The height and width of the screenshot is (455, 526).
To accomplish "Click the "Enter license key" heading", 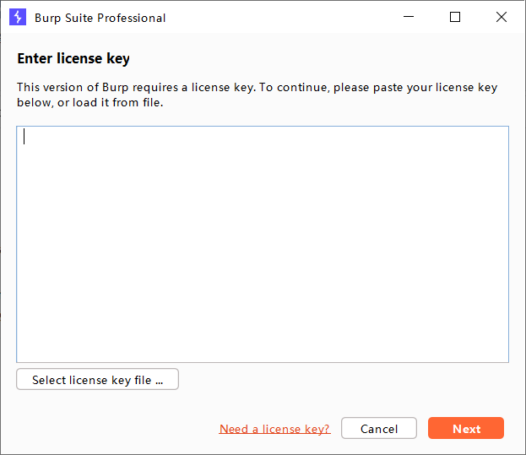I will point(73,59).
